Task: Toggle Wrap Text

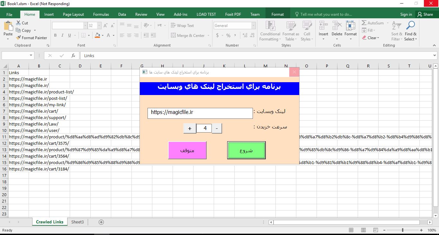Action: (182, 26)
